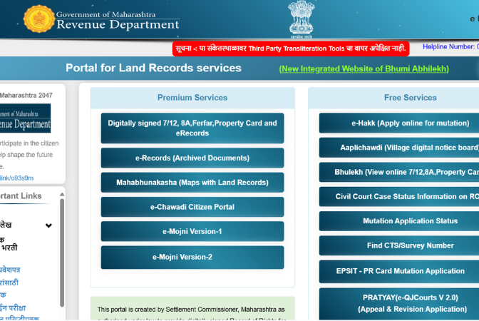The image size is (479, 321).
Task: Go to e-Chawadi Citizen Portal
Action: click(192, 207)
